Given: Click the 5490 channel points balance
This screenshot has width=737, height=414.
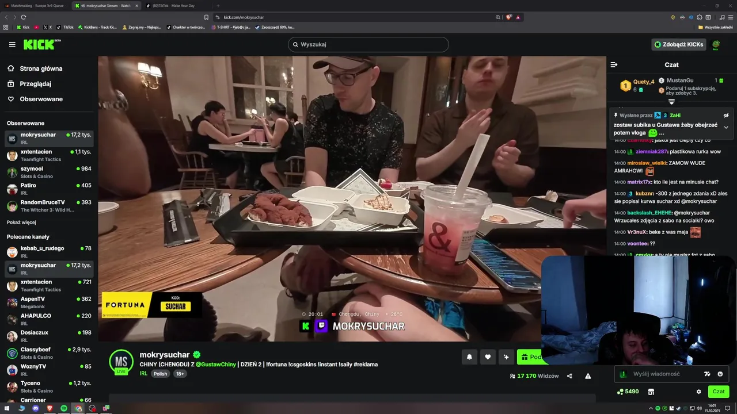Looking at the screenshot, I should [628, 392].
